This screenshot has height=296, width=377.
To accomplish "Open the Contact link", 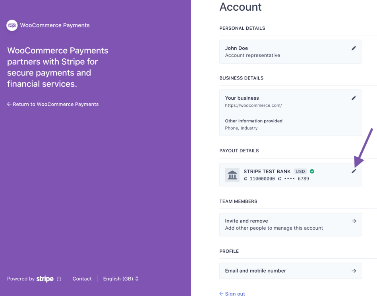I will (82, 279).
